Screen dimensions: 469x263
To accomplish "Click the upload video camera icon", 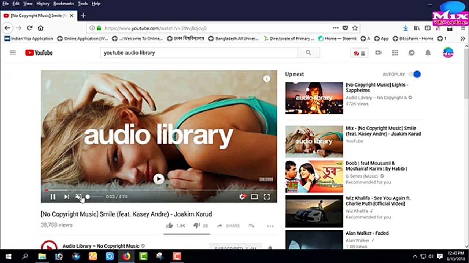I will coord(378,53).
